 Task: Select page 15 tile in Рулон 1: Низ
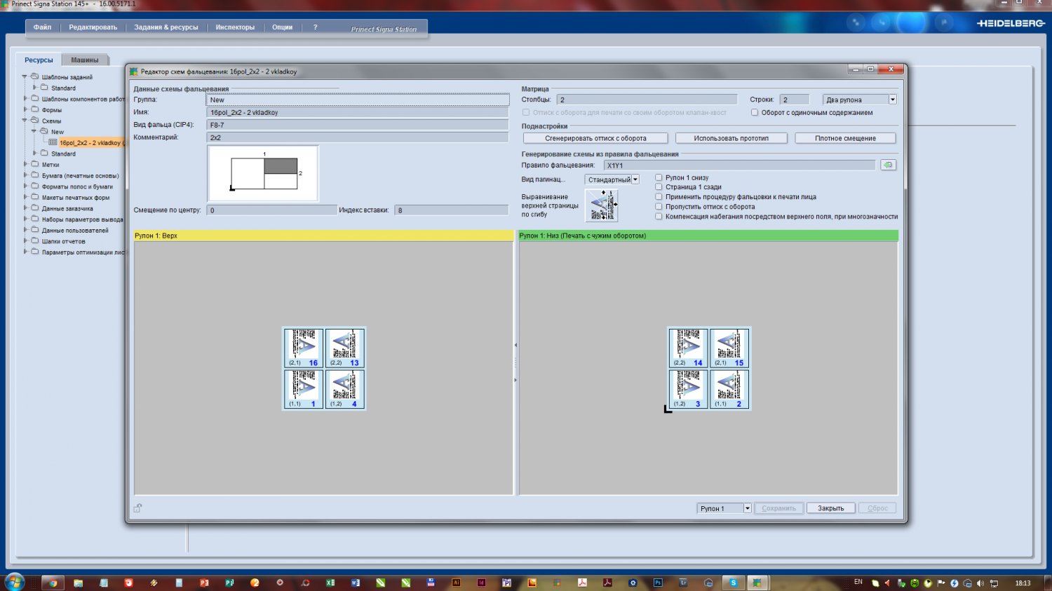coord(729,348)
